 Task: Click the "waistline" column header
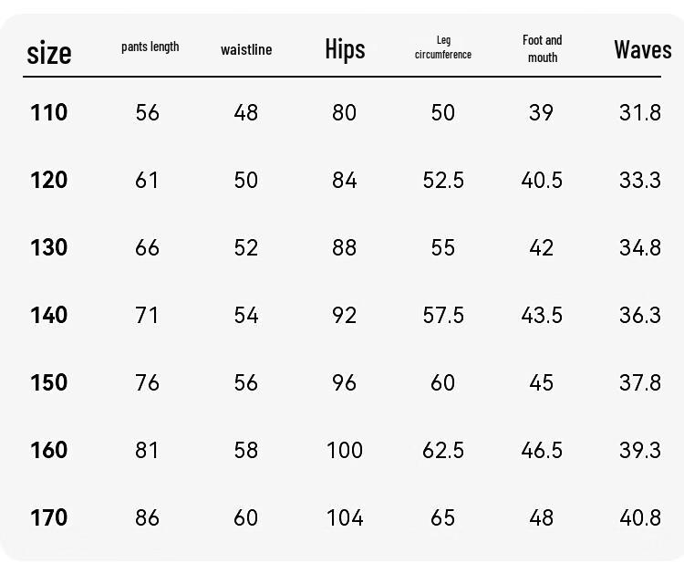coord(246,49)
